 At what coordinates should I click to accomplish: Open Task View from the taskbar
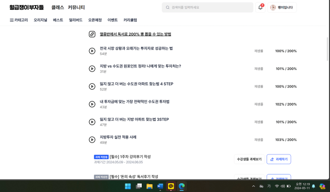pos(139,186)
